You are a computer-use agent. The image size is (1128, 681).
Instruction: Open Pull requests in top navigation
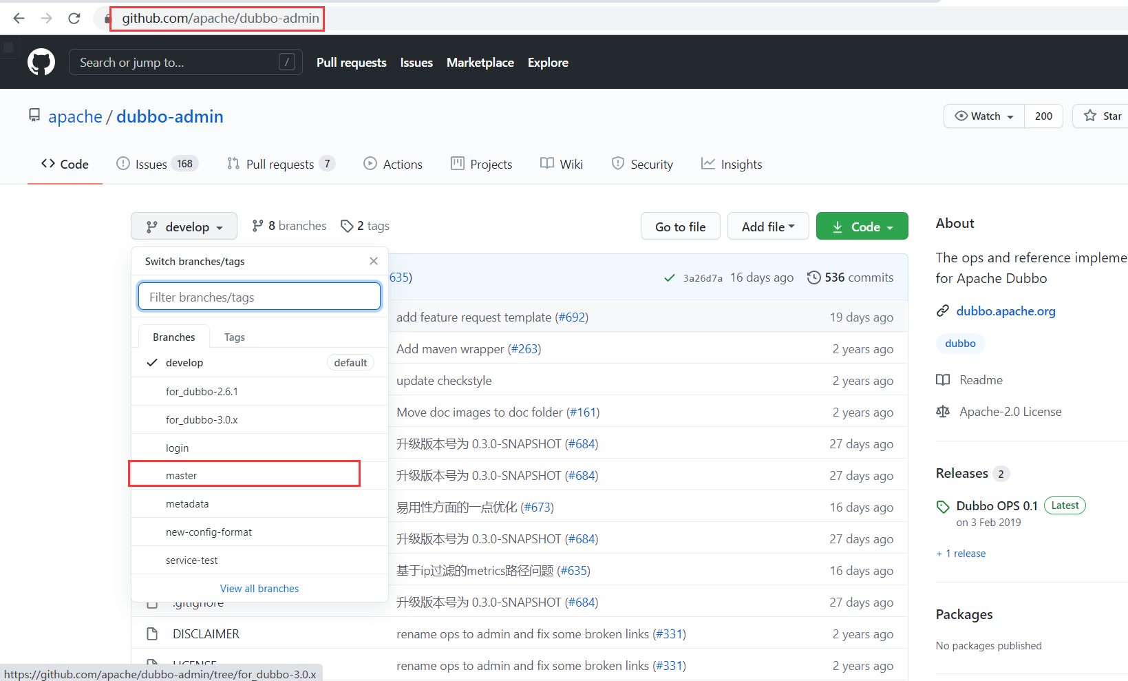(352, 62)
